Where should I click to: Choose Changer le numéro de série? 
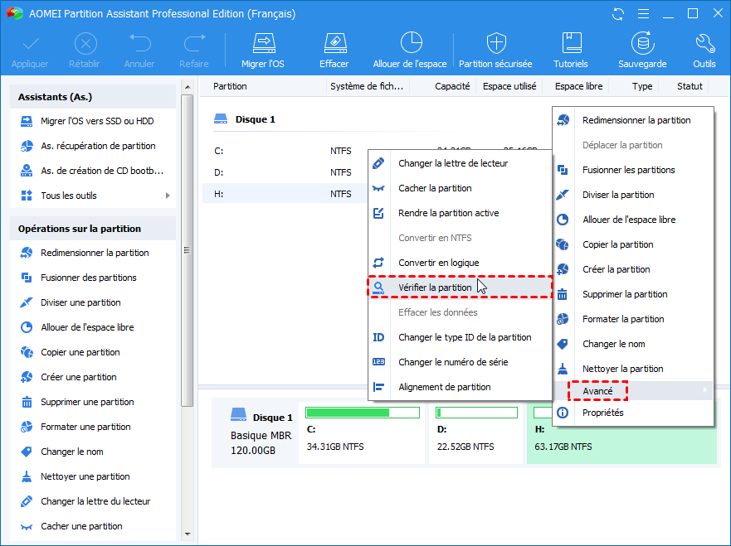461,362
